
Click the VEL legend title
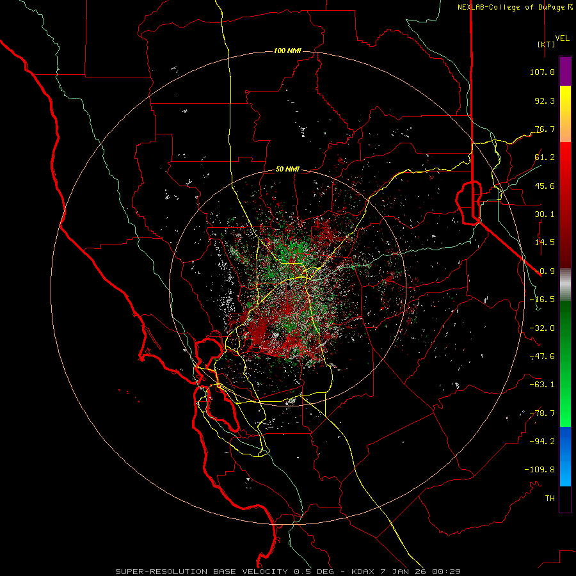pos(562,38)
